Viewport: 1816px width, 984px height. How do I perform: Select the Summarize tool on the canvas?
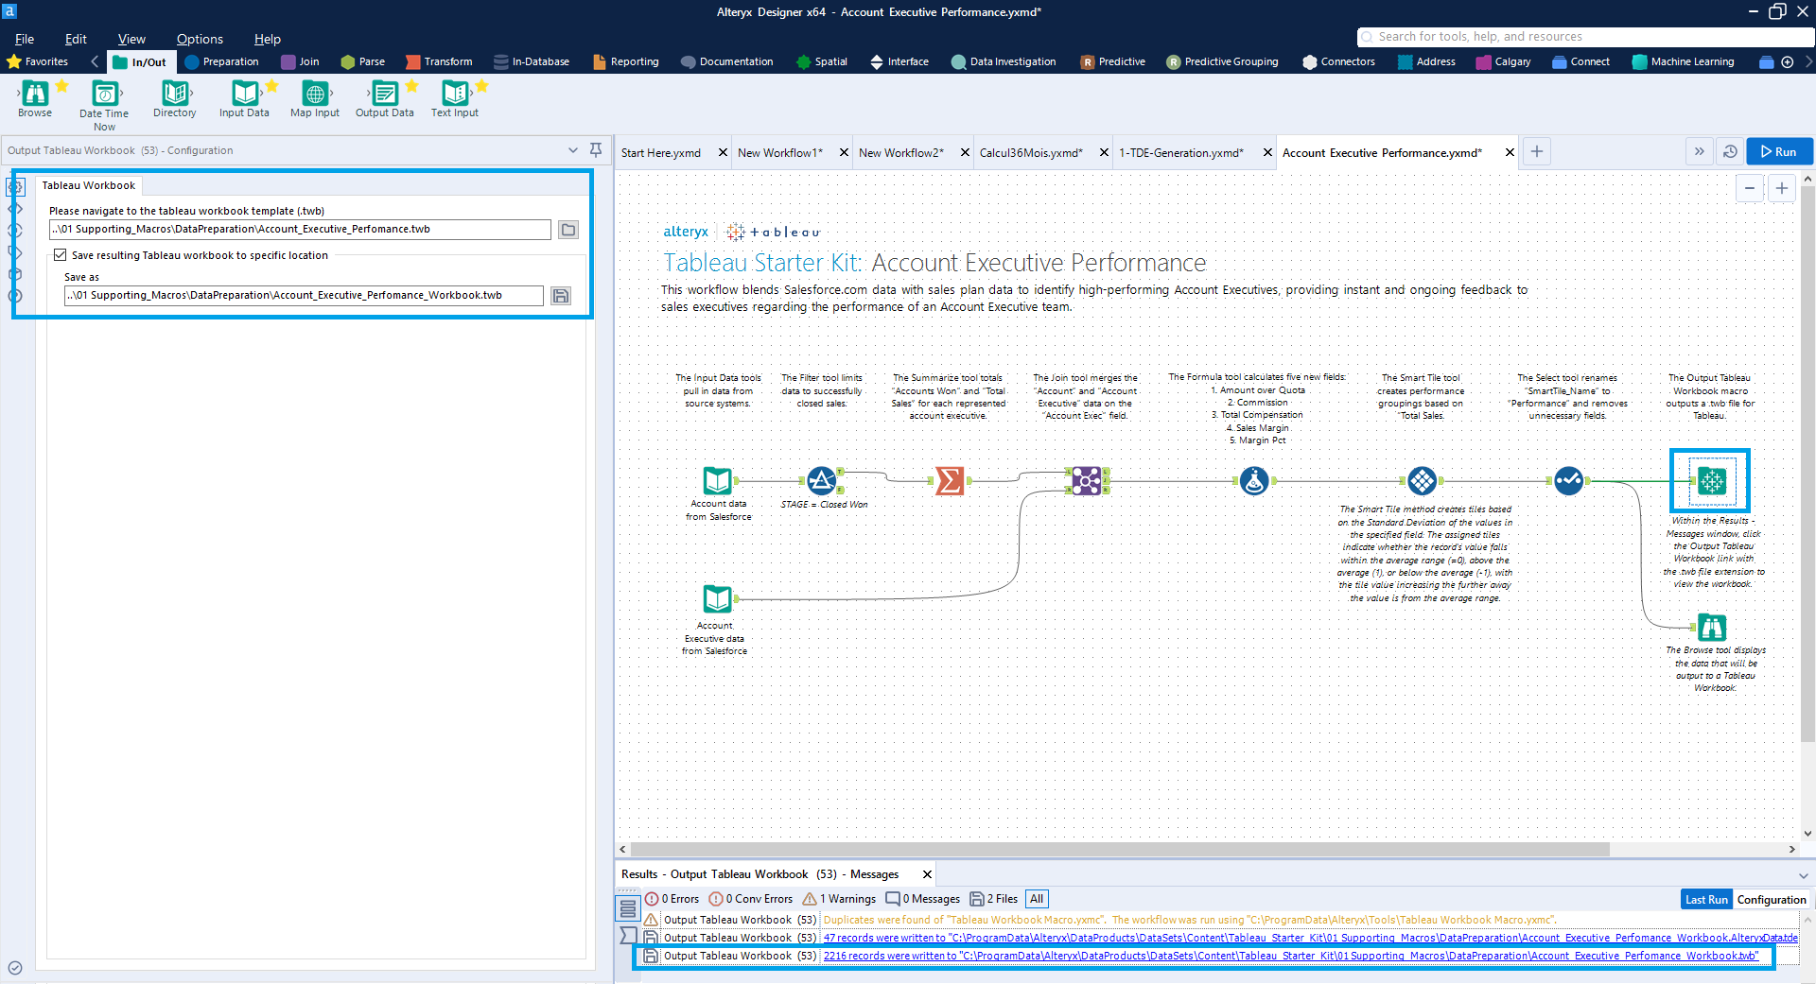950,480
